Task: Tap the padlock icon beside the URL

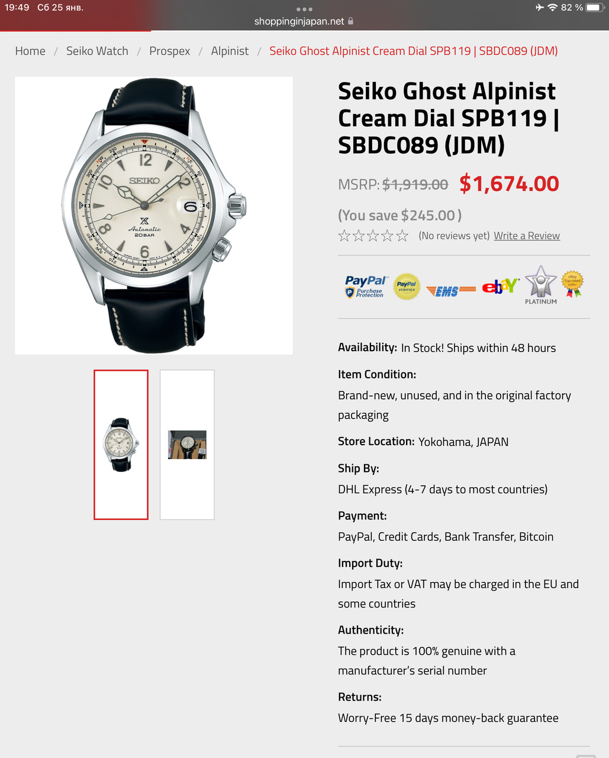Action: 350,21
